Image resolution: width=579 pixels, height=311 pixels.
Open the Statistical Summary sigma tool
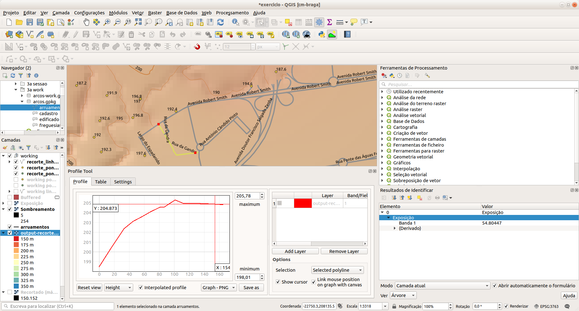pyautogui.click(x=329, y=22)
